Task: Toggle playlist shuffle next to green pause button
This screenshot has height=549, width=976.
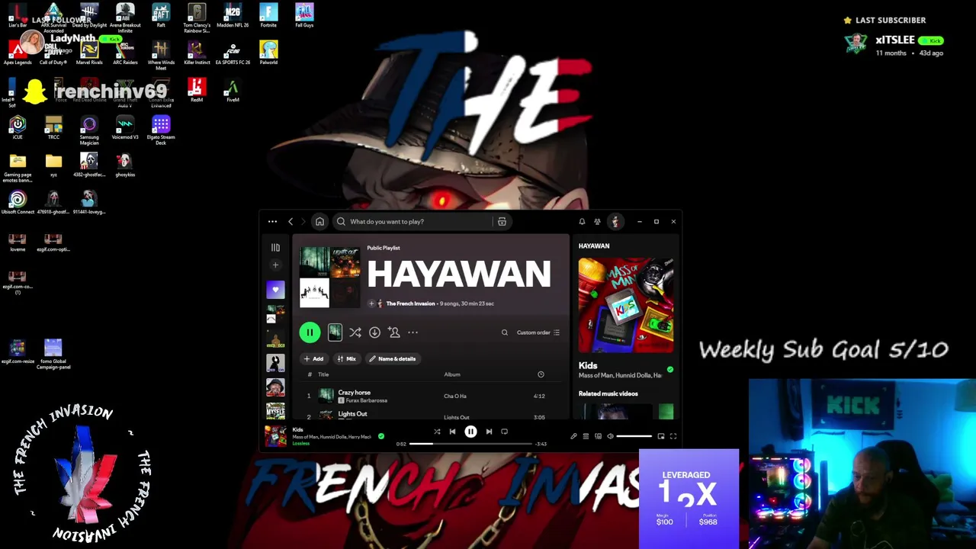Action: (x=355, y=332)
